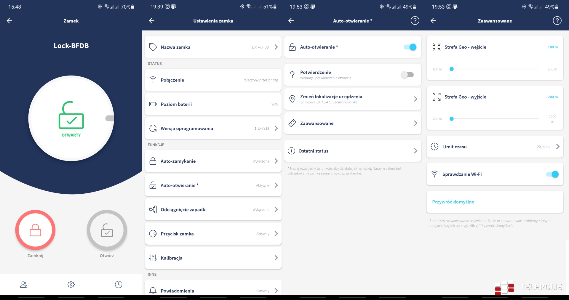The width and height of the screenshot is (569, 300).
Task: Expand Ostatni status chevron
Action: 415,151
